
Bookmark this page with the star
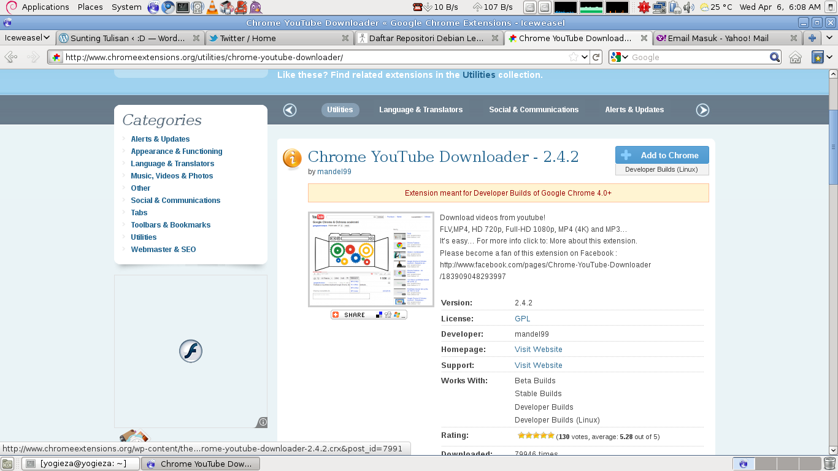pos(573,57)
